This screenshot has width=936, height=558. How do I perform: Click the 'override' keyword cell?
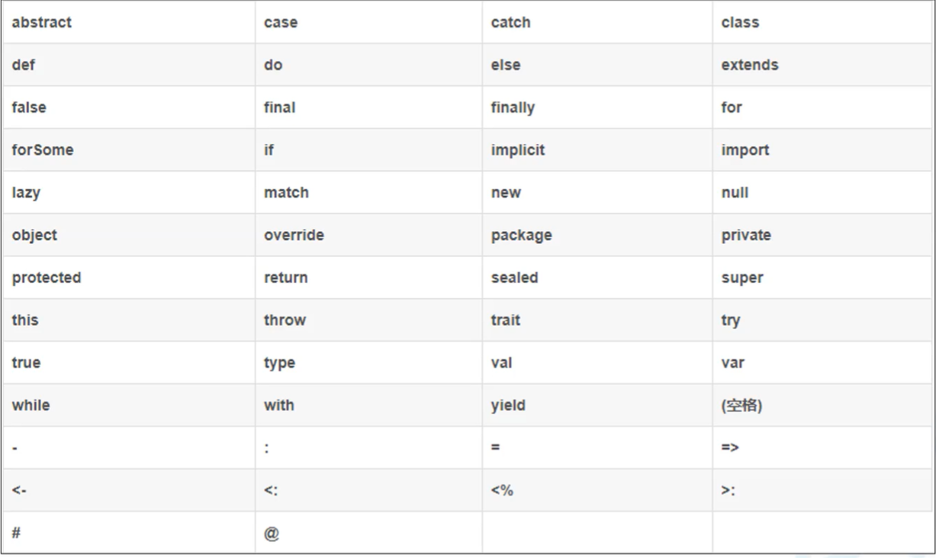(x=294, y=236)
